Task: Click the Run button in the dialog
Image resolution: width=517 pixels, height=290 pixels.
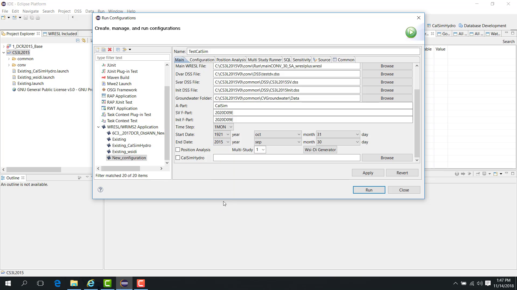Action: pyautogui.click(x=369, y=190)
